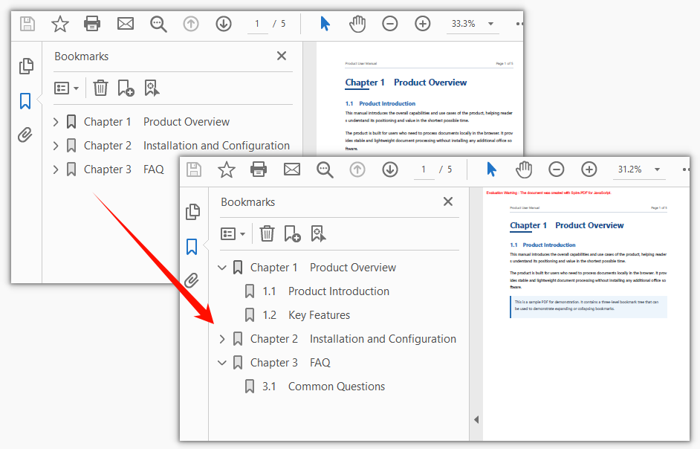Click the email envelope icon in the front window
Image resolution: width=700 pixels, height=449 pixels.
(292, 169)
